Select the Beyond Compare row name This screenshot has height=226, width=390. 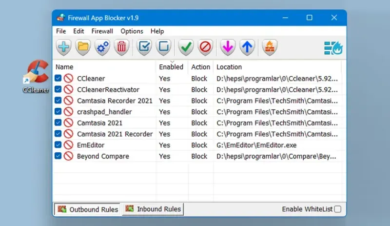(x=103, y=156)
